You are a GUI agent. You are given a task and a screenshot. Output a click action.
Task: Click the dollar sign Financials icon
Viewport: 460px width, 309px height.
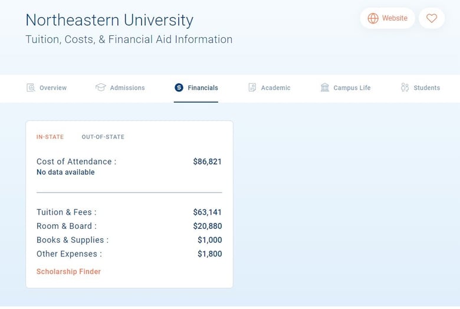(179, 87)
